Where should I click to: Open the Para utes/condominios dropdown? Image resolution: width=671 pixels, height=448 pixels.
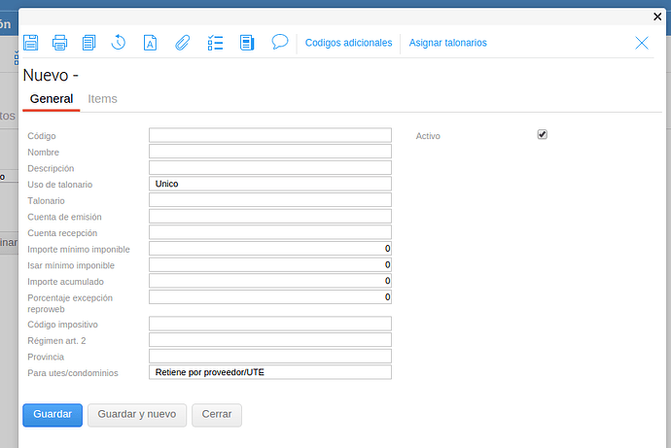[269, 372]
